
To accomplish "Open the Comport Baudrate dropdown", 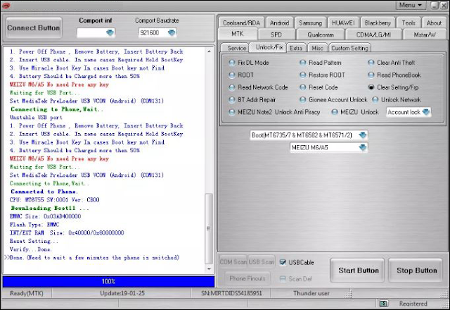I will pyautogui.click(x=172, y=33).
